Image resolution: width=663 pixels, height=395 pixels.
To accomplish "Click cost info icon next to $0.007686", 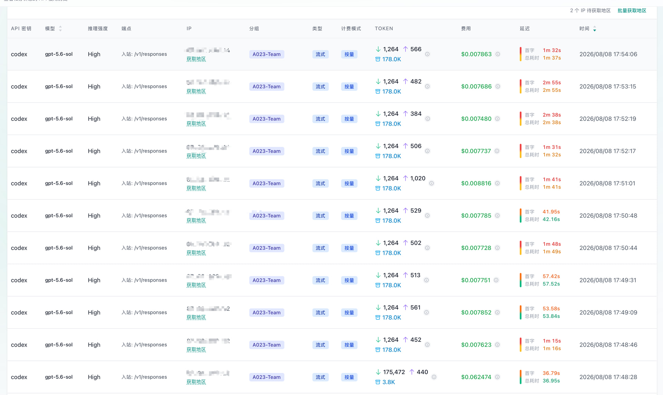I will point(498,86).
